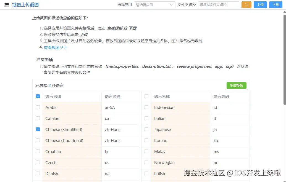Click the 下载 download button

(x=276, y=4)
